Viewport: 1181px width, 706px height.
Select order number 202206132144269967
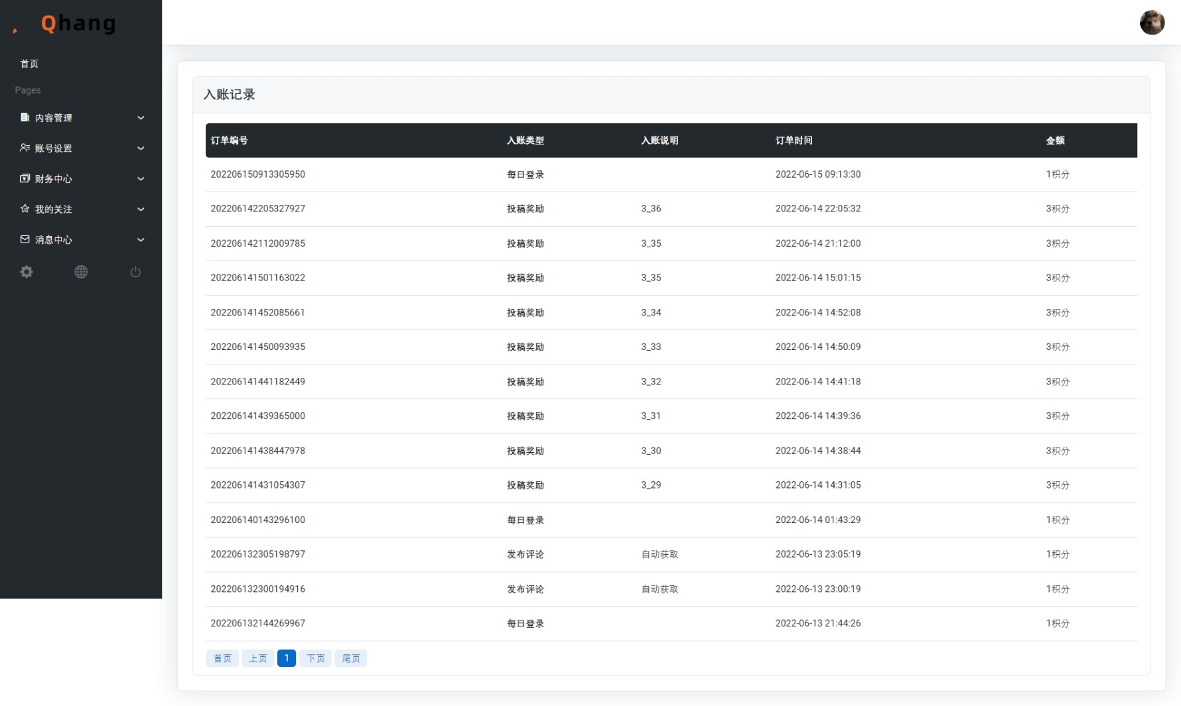point(258,623)
